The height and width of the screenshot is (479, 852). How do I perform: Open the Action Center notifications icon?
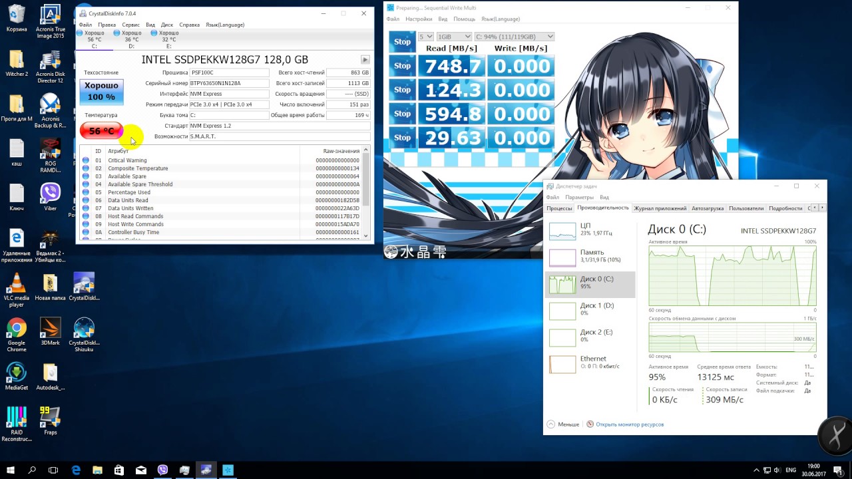click(839, 470)
